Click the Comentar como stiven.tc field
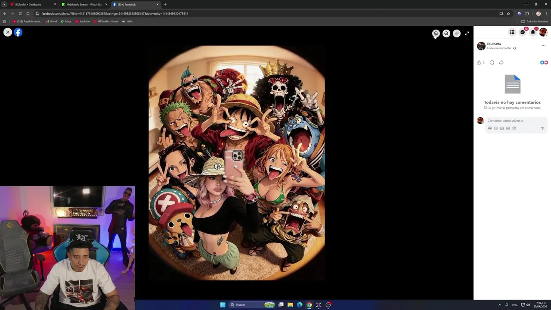Image resolution: width=551 pixels, height=310 pixels. click(516, 121)
